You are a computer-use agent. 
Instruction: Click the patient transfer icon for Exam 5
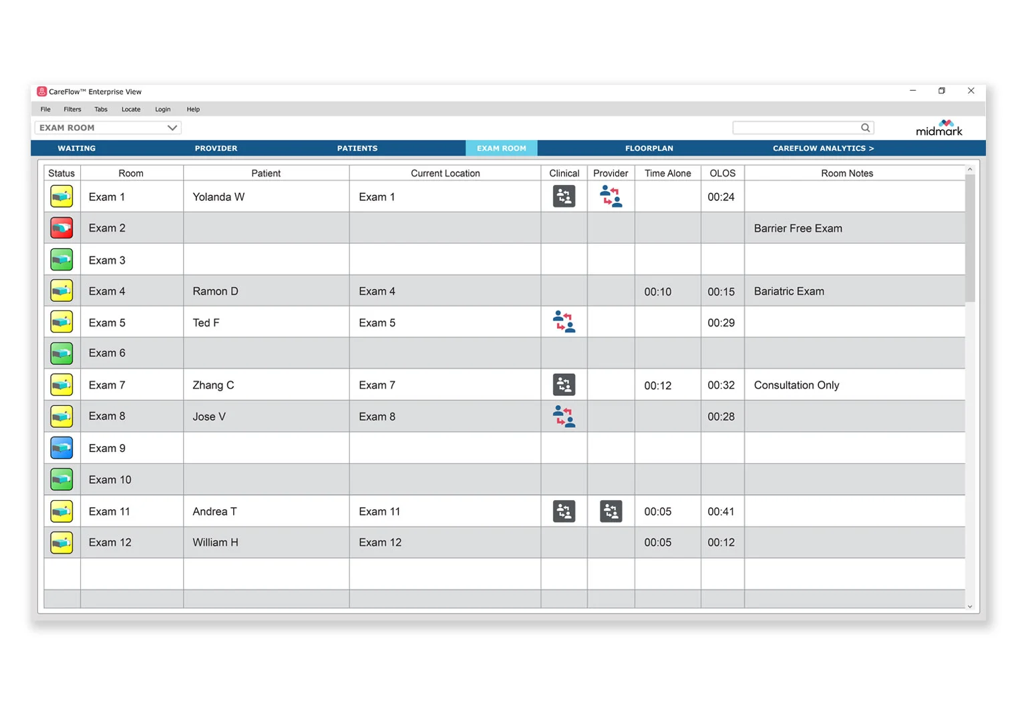(x=564, y=321)
